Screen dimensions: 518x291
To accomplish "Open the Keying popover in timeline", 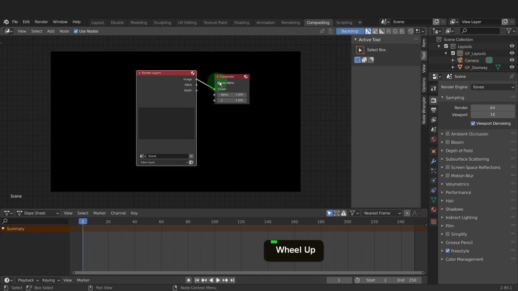I will [51, 280].
